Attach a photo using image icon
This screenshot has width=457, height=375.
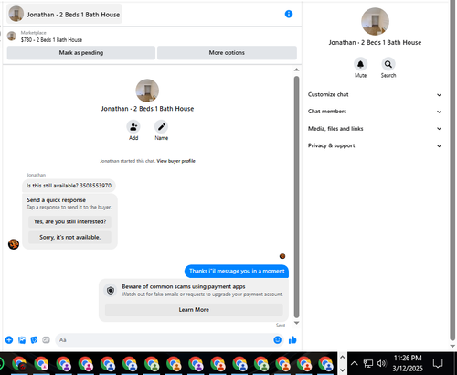(22, 339)
